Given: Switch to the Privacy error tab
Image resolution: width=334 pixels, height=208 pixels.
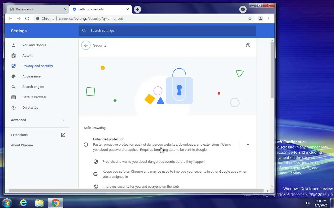Looking at the screenshot, I should [38, 9].
